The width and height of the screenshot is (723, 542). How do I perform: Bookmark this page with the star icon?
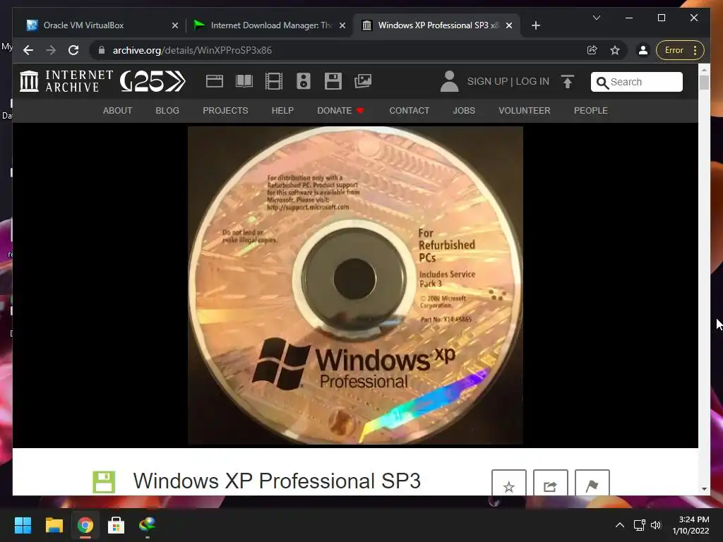point(615,50)
